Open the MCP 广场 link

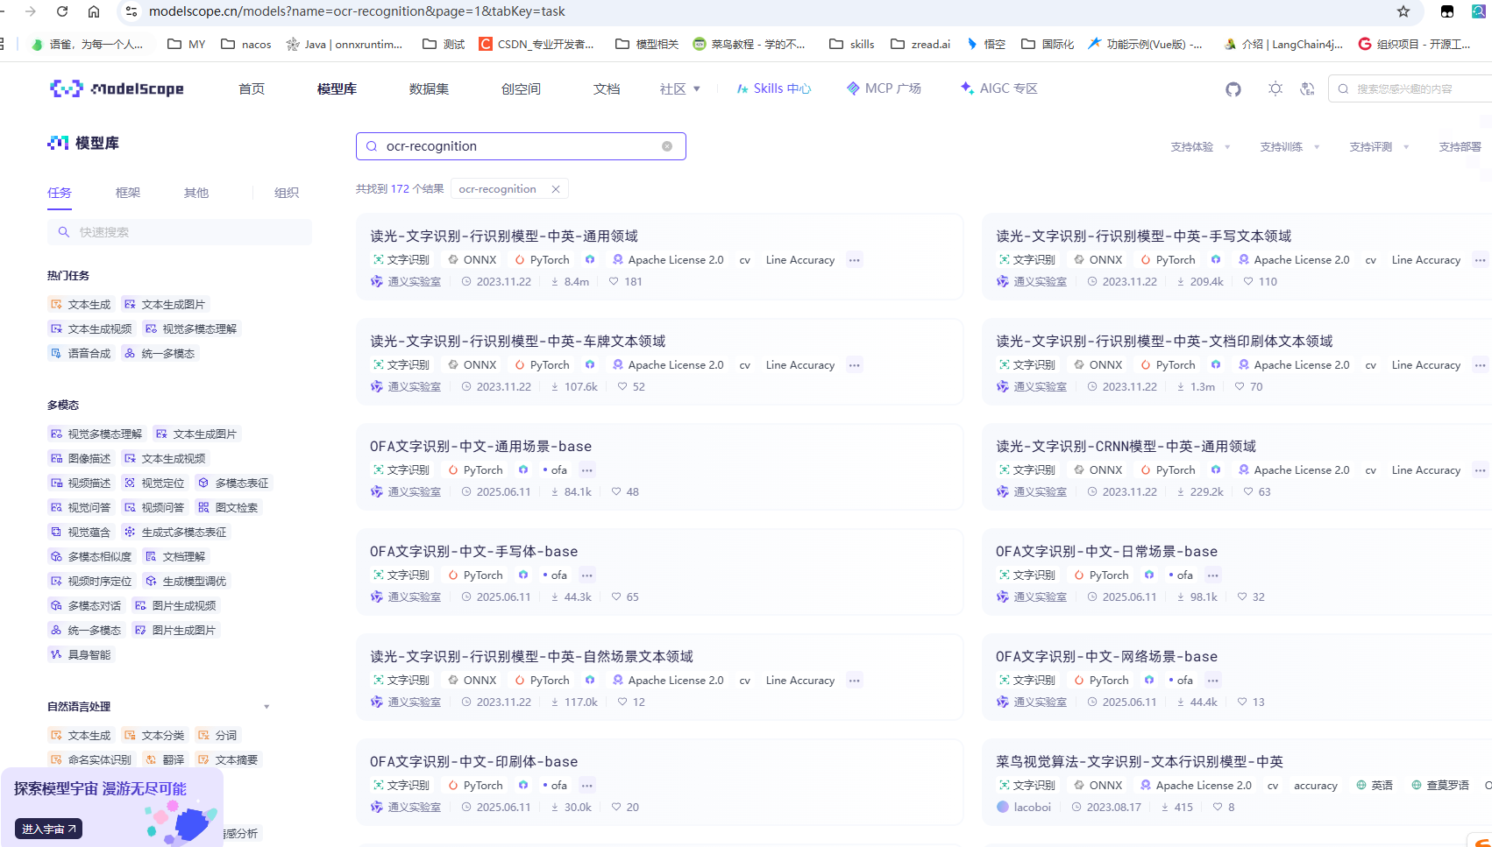(x=884, y=88)
